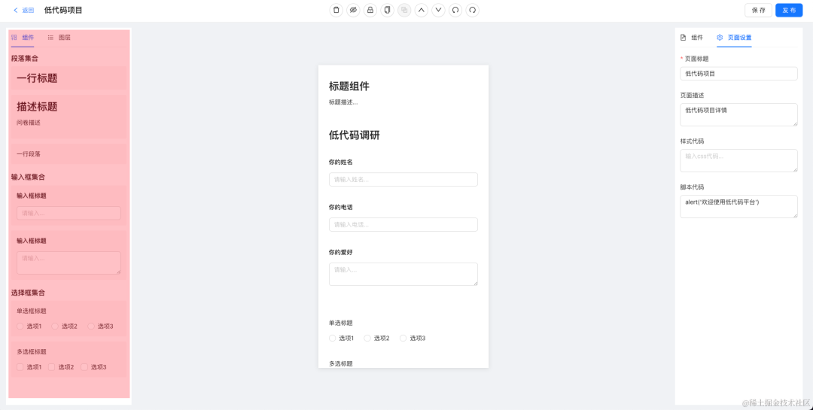813x410 pixels.
Task: Select 低代码调研 heading on canvas
Action: pos(354,135)
